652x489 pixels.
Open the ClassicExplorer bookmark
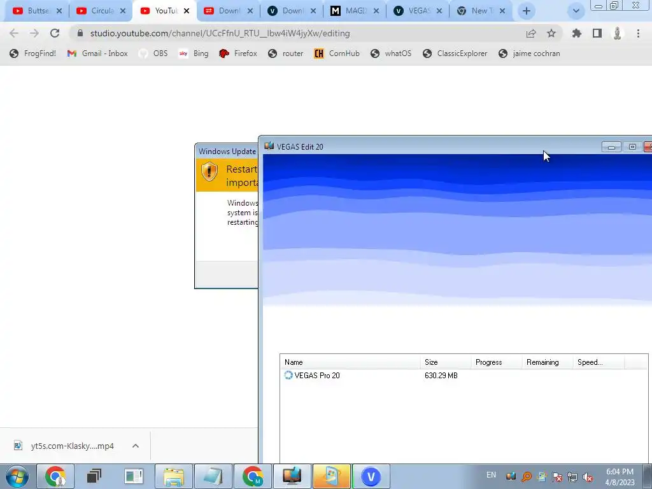(x=455, y=53)
